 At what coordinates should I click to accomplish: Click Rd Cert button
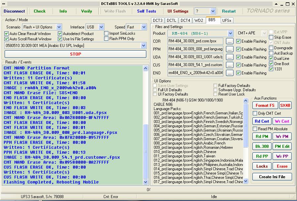click(262, 121)
